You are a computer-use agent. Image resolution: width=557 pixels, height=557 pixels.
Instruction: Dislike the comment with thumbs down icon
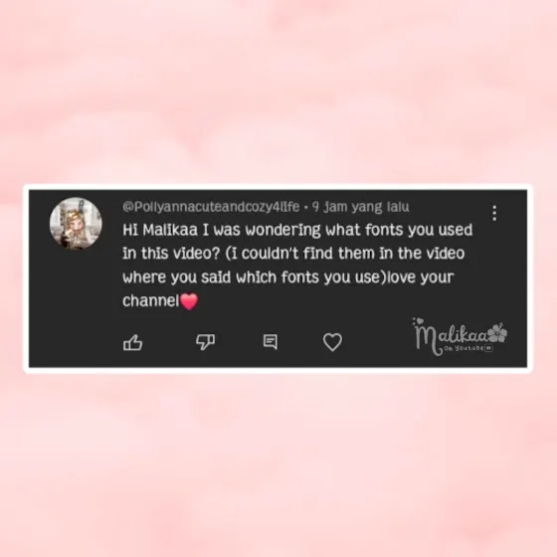(205, 342)
